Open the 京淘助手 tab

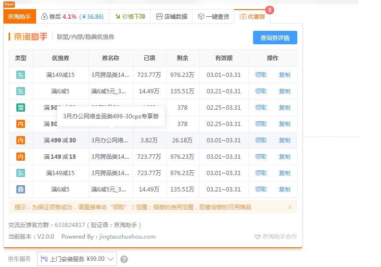coord(20,16)
